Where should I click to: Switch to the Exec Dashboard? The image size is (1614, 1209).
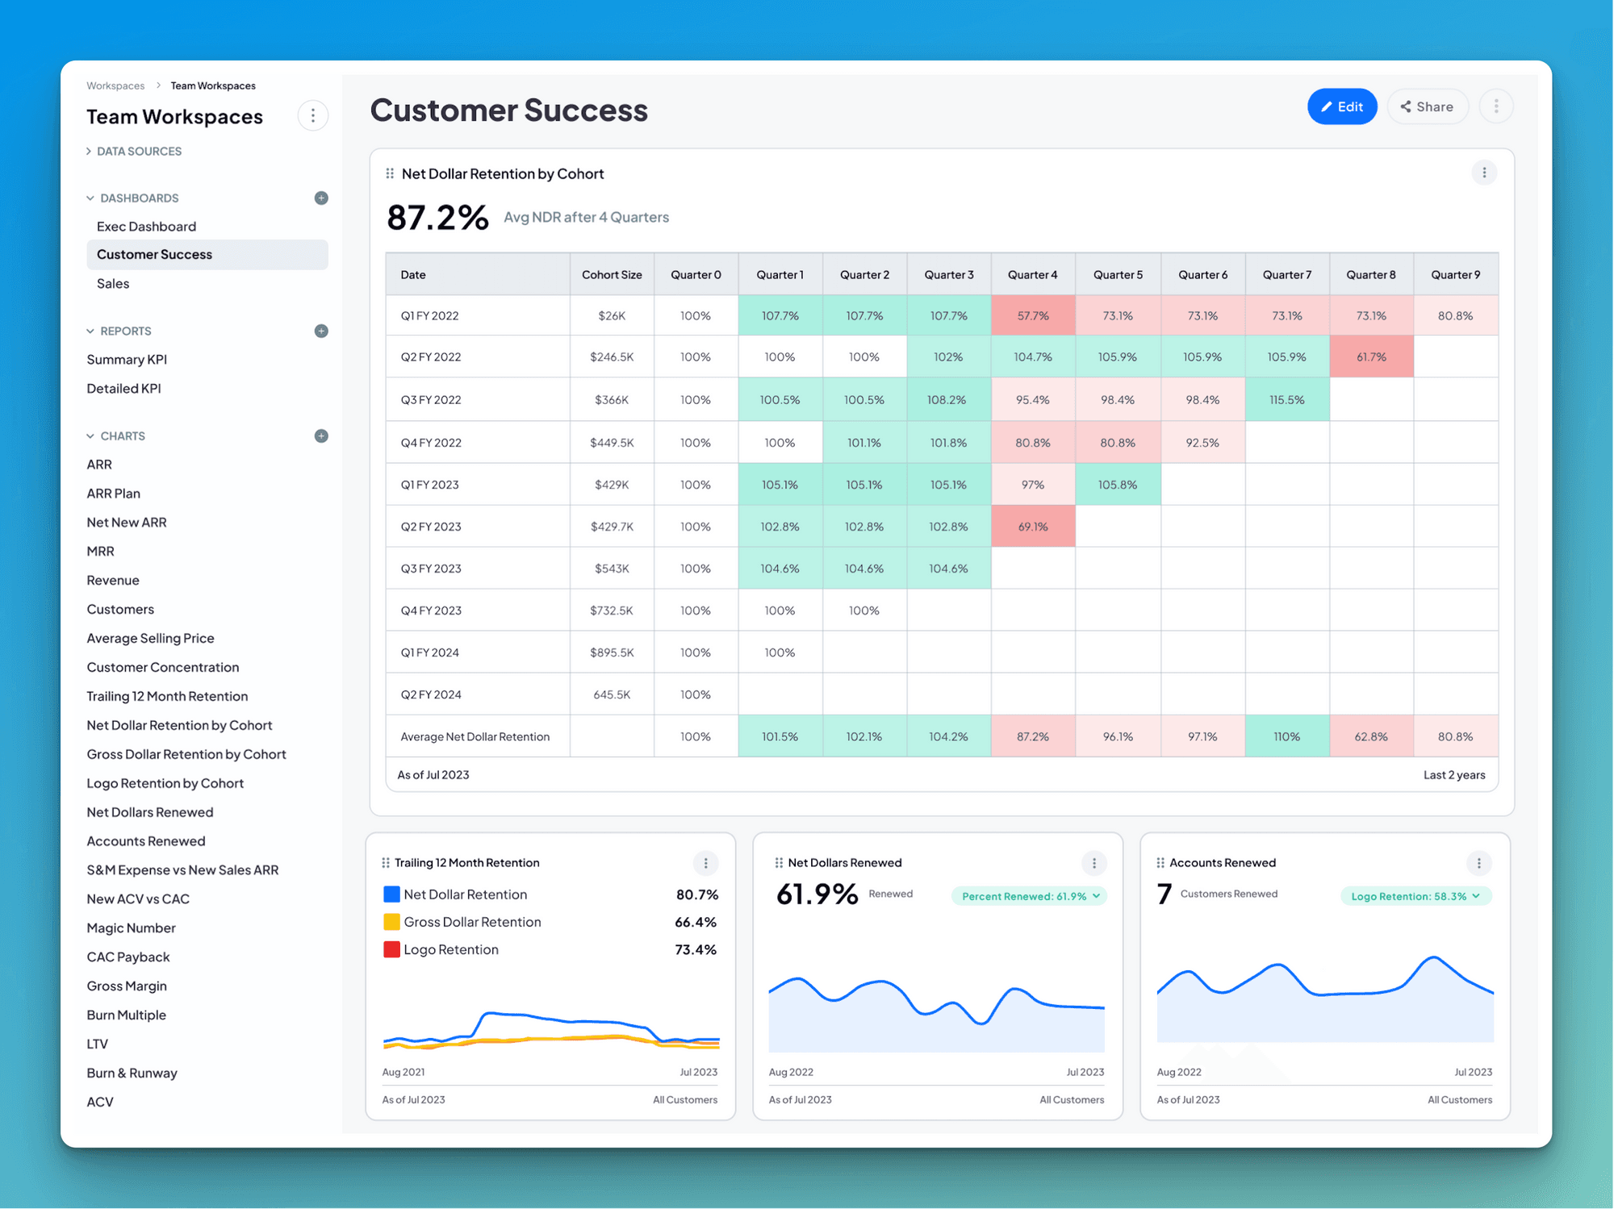point(146,226)
